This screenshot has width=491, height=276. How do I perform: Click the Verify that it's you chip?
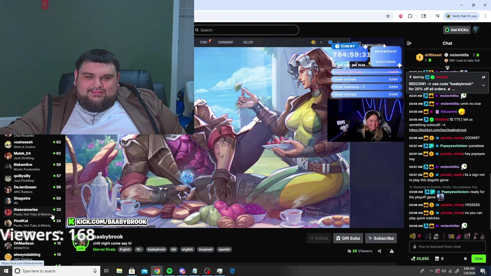click(461, 16)
